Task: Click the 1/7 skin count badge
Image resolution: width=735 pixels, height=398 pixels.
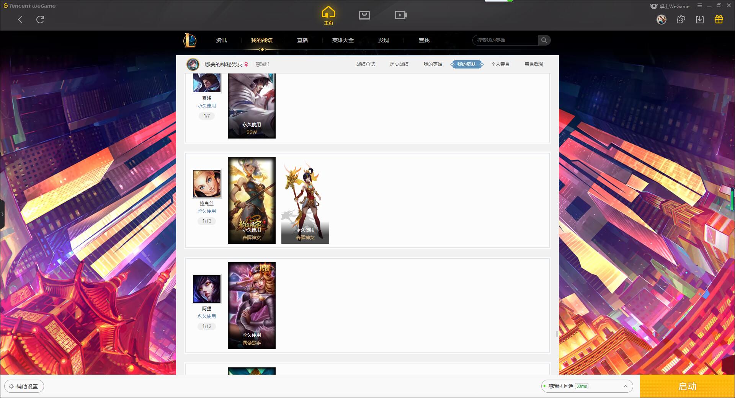Action: click(207, 116)
